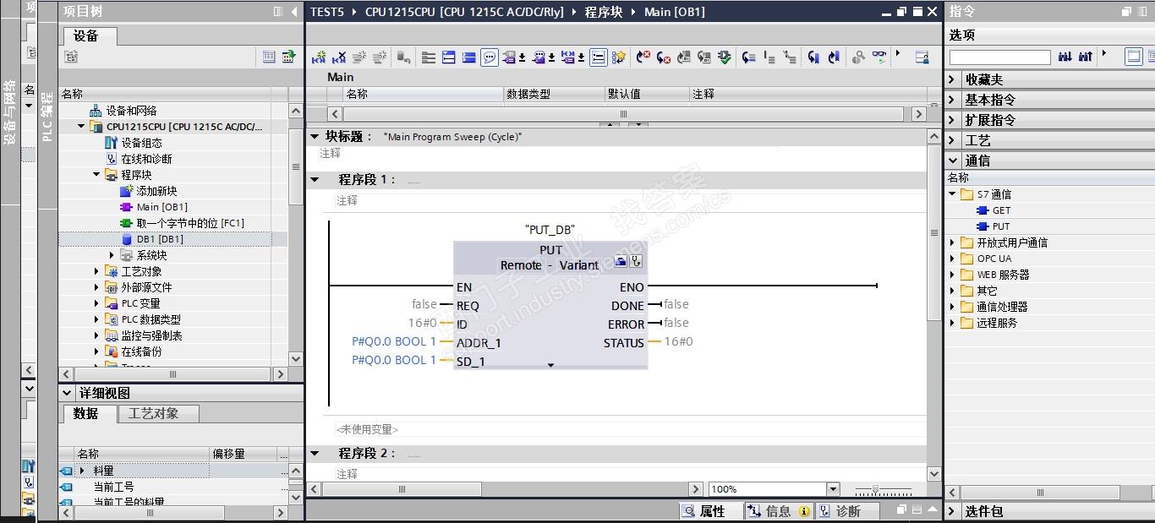The image size is (1155, 523).
Task: Click the project tree column-layout icon
Action: pos(278,12)
